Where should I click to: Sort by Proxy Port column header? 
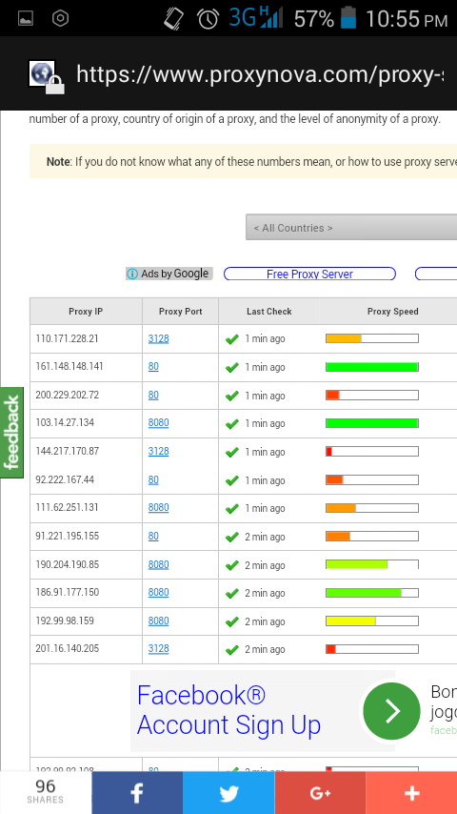point(181,312)
